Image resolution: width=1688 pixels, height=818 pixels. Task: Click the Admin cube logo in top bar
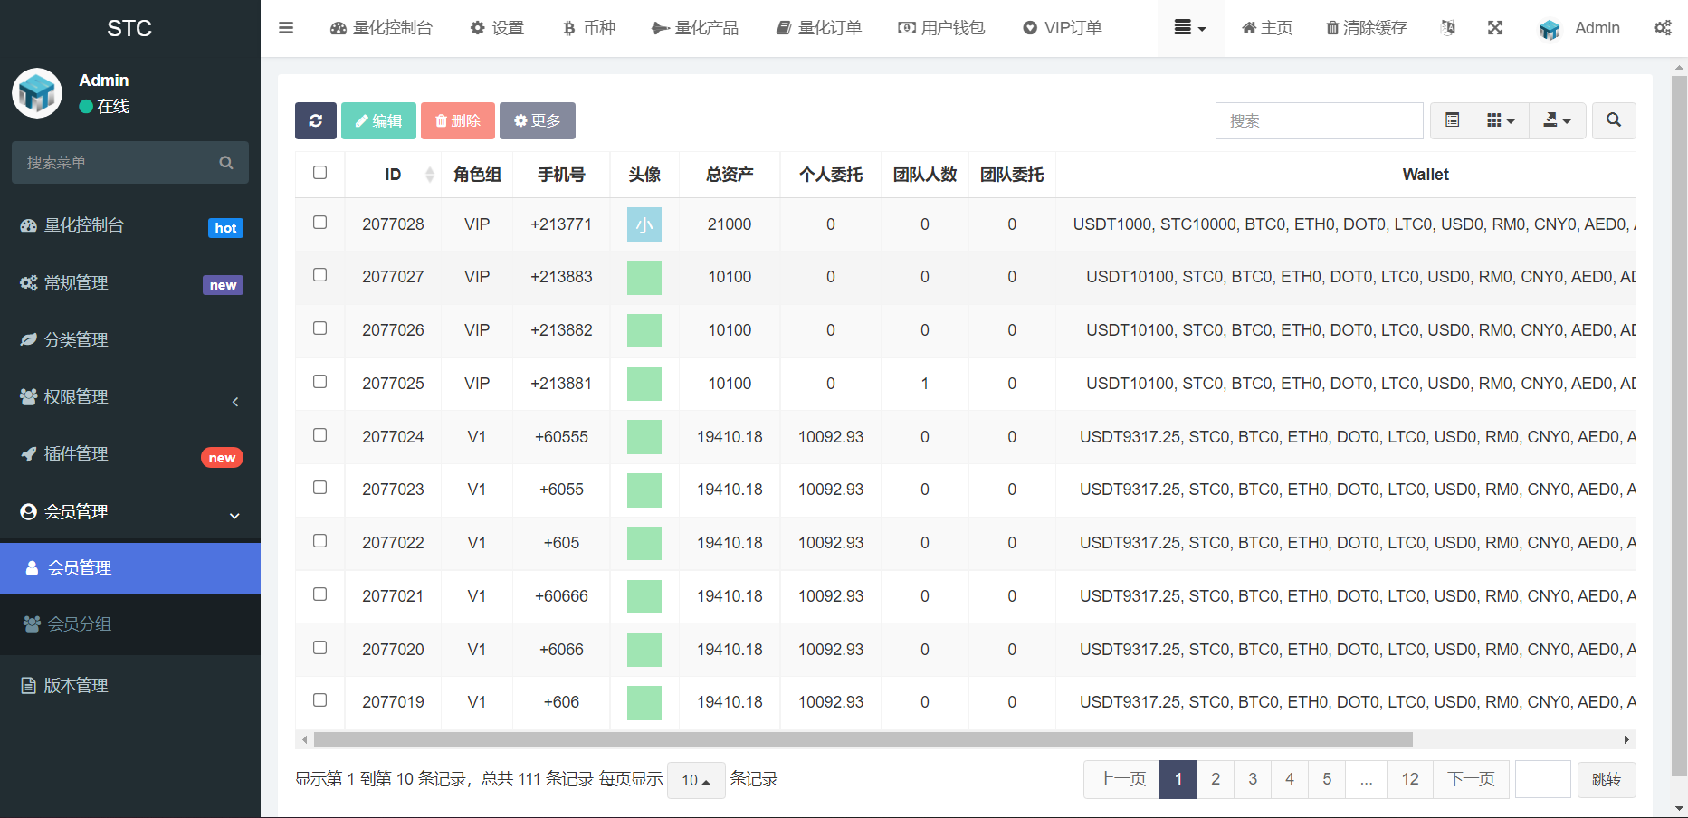coord(1550,29)
